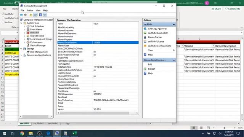The width and height of the screenshot is (244, 137).
Task: Select SendToAzureLog configuration row
Action: pos(98,100)
